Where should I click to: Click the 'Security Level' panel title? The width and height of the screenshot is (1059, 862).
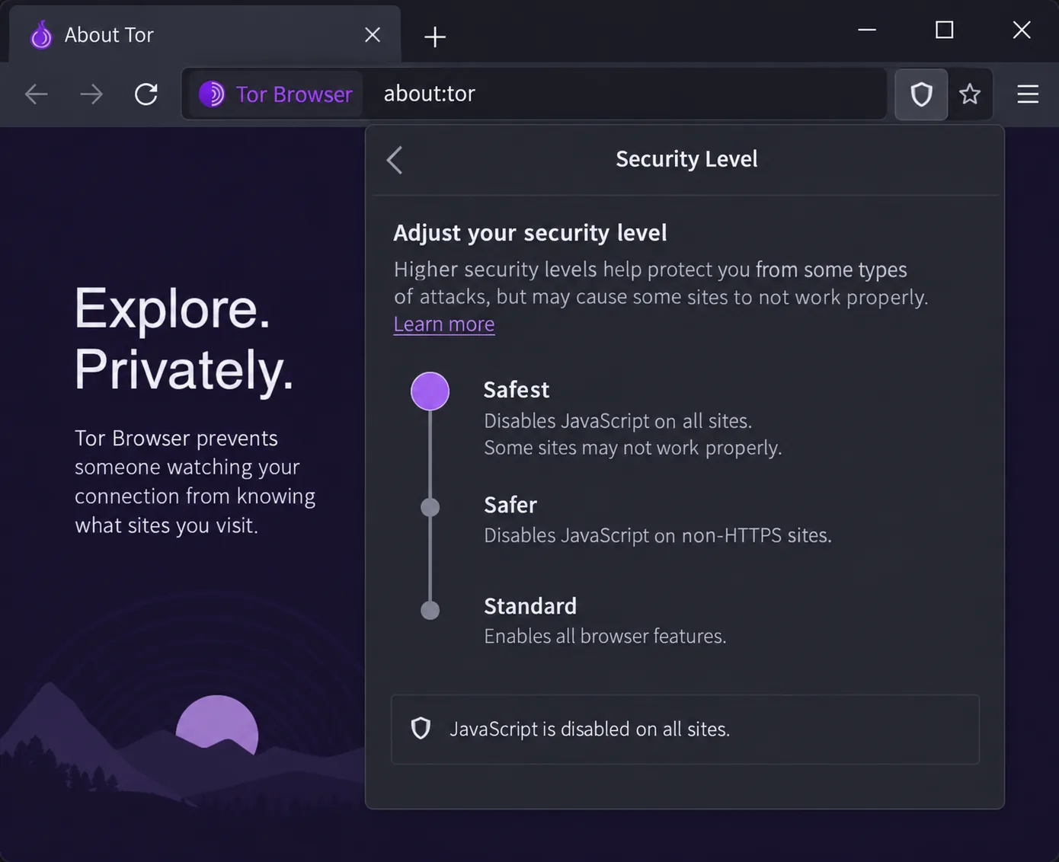[x=687, y=159]
